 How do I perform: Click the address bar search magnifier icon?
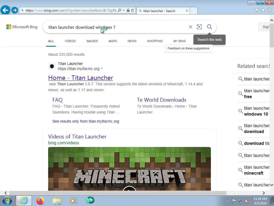point(120,10)
